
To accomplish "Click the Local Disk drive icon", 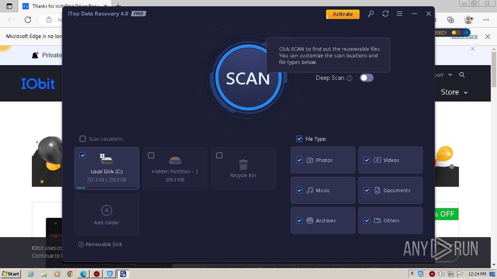I will click(106, 159).
